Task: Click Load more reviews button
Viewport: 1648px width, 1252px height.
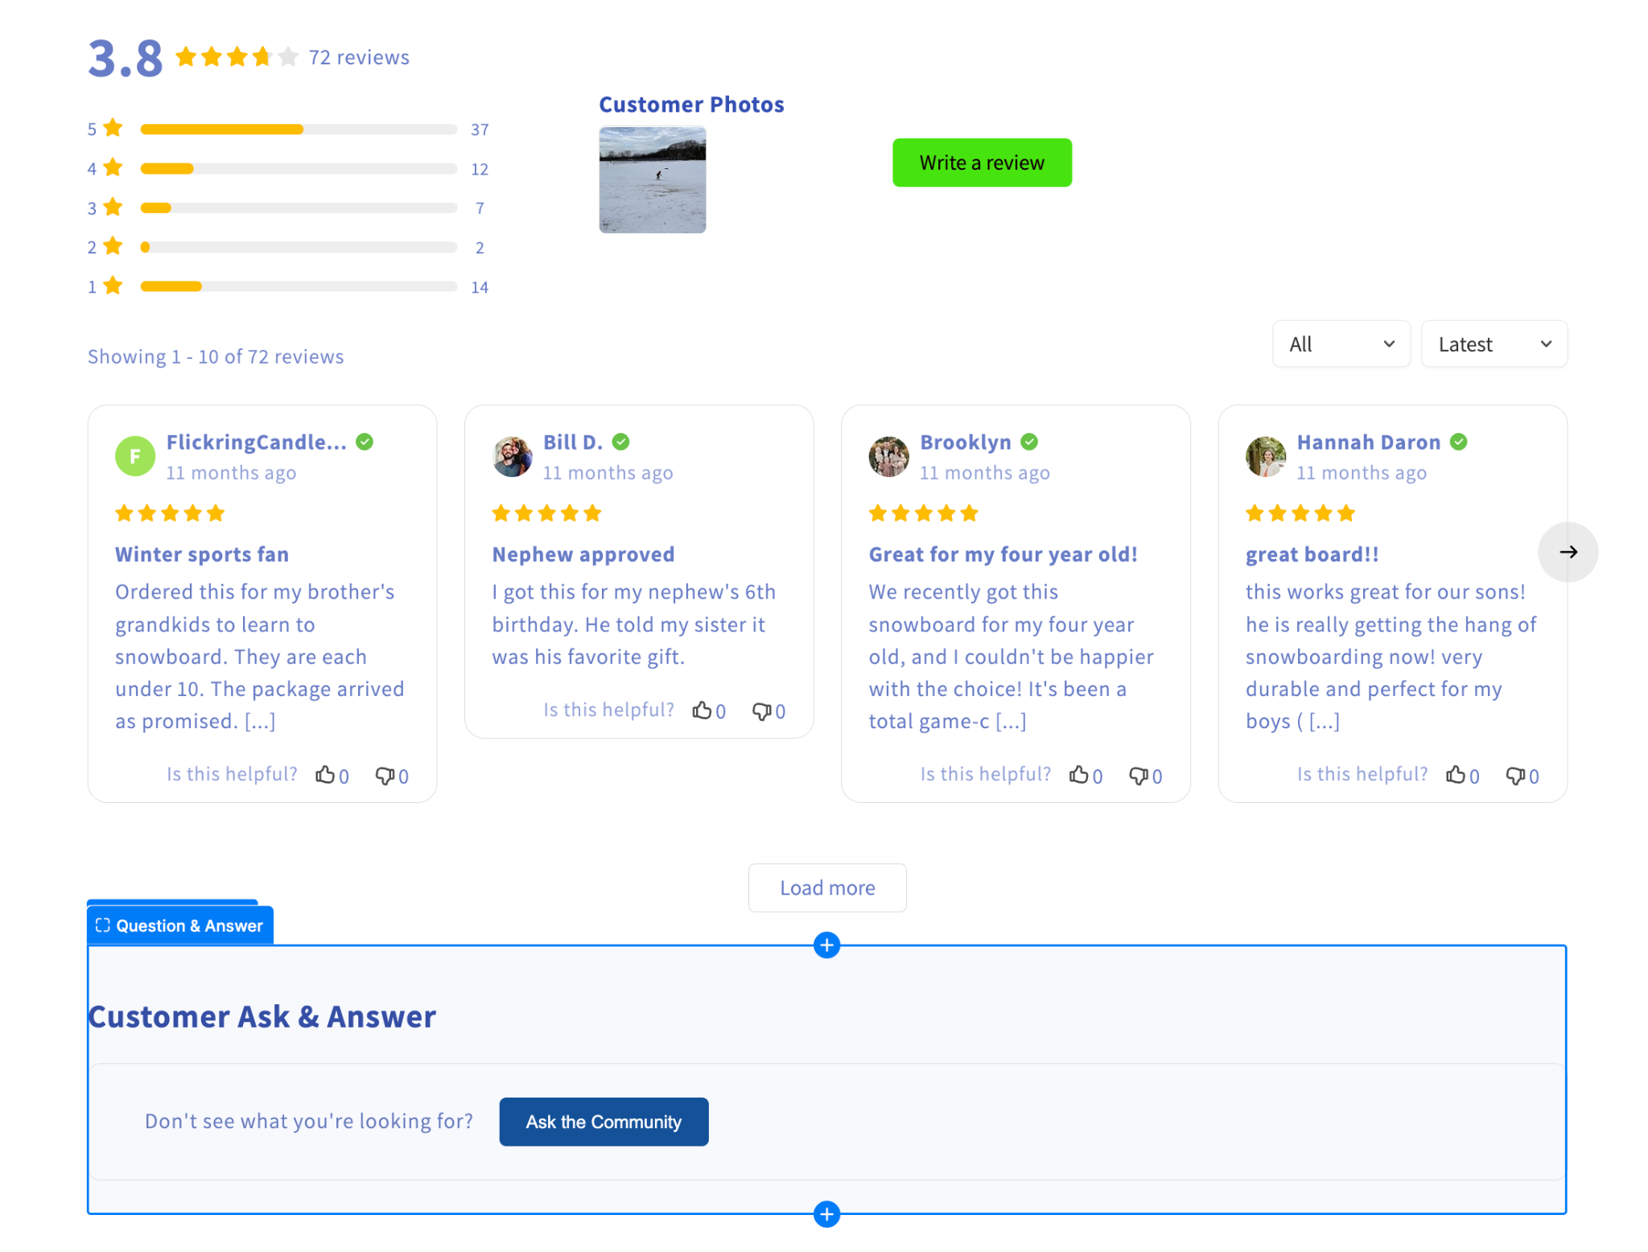Action: [827, 888]
